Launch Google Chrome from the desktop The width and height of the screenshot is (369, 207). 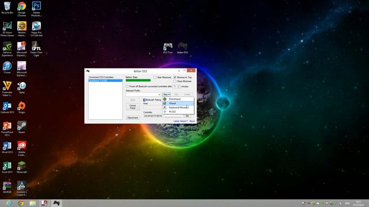22,9
